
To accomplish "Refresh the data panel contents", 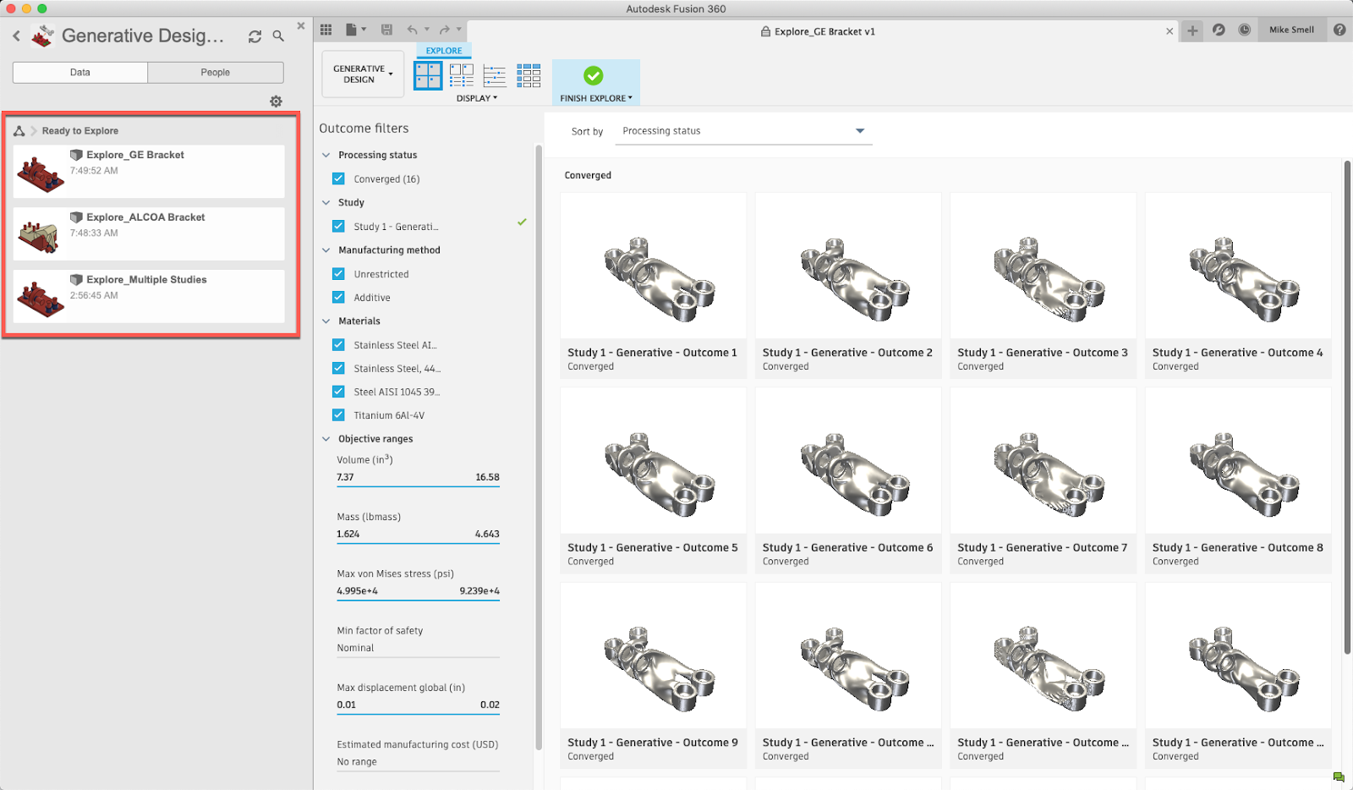I will tap(255, 36).
